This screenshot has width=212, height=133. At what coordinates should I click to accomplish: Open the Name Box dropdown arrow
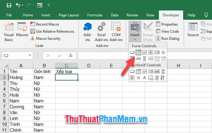point(30,56)
